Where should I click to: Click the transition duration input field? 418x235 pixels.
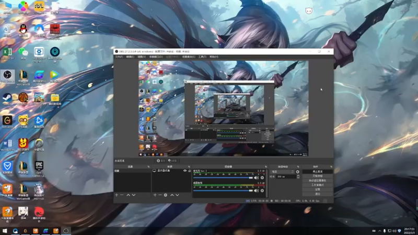pyautogui.click(x=285, y=177)
